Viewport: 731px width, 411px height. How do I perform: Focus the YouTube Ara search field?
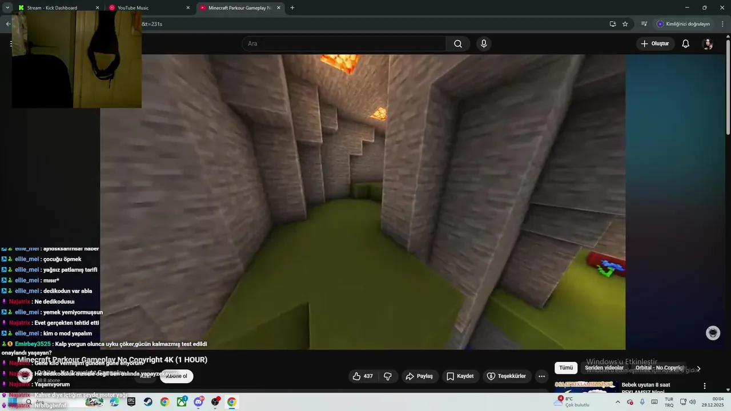tap(345, 44)
